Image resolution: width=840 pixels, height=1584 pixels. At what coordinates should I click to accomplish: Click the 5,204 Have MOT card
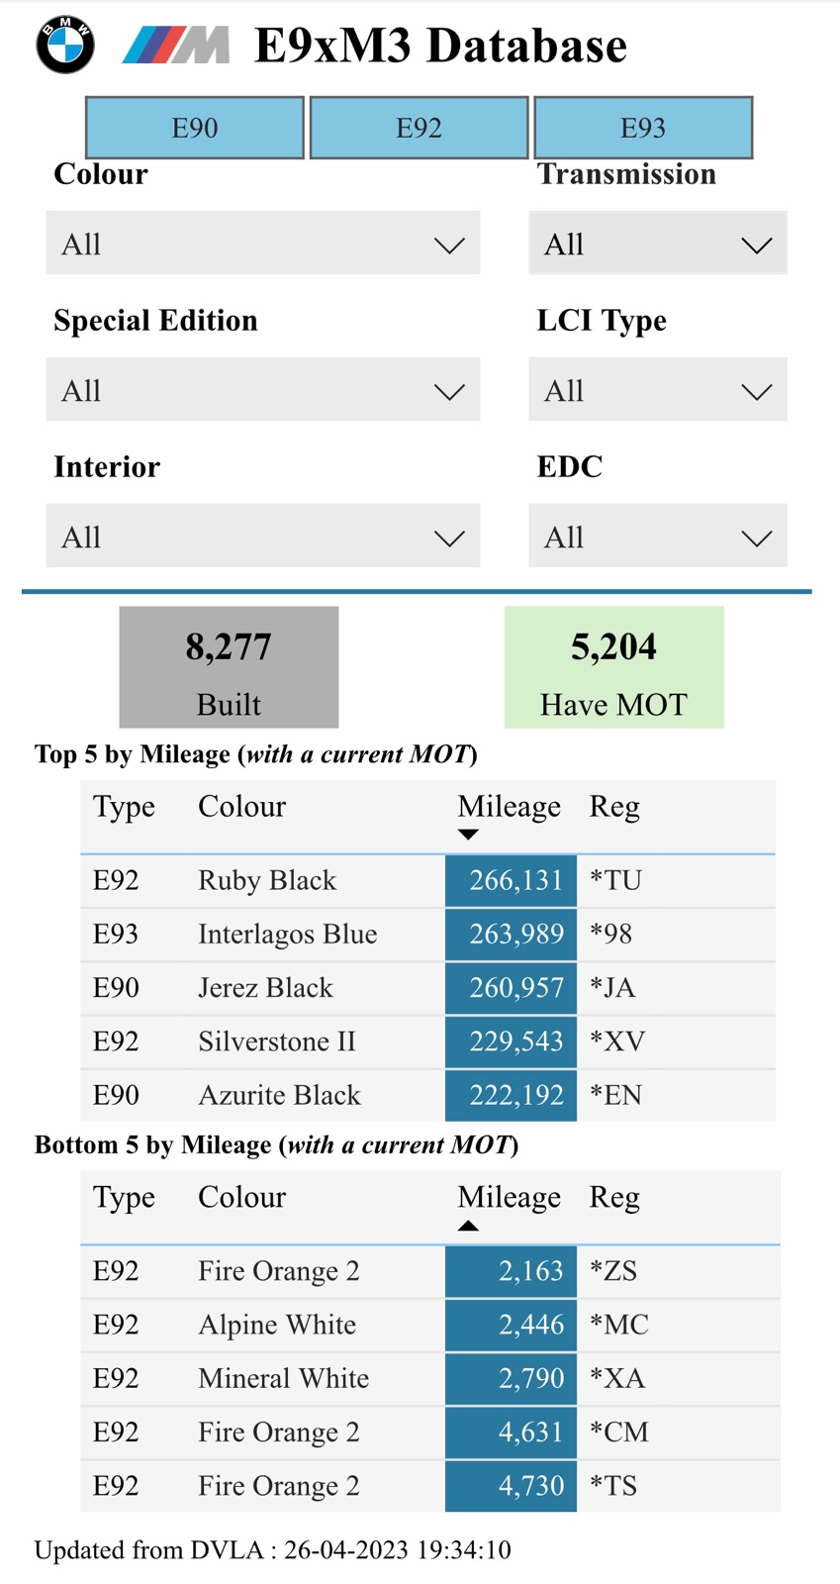614,667
